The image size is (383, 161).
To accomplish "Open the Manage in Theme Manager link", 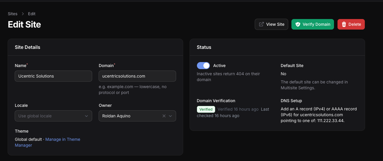I will coord(63,139).
